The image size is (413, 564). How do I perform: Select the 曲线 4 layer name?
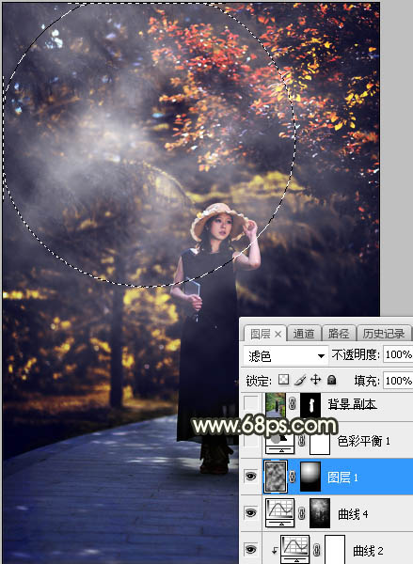(353, 514)
